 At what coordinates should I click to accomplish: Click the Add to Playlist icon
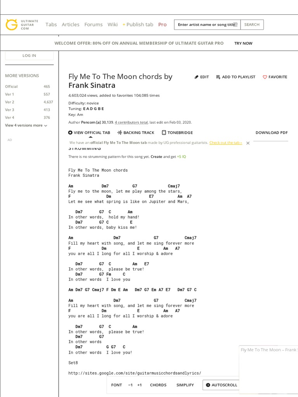click(218, 77)
